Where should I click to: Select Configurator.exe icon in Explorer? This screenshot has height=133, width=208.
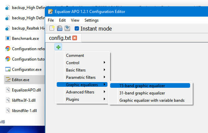pyautogui.click(x=8, y=69)
